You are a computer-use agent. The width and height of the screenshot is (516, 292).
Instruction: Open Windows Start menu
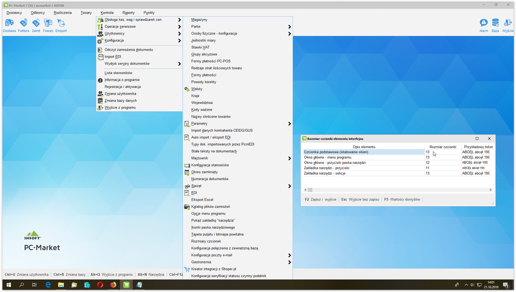(x=8, y=285)
